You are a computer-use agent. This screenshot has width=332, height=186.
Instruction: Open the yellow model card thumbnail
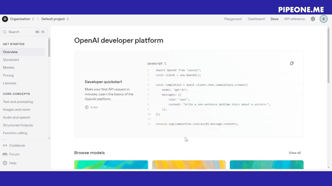pyautogui.click(x=189, y=165)
